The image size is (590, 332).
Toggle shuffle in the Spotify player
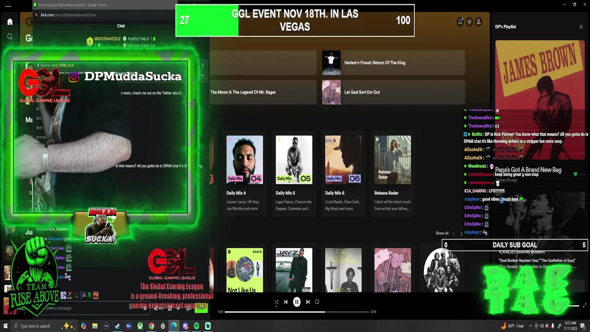pyautogui.click(x=276, y=302)
